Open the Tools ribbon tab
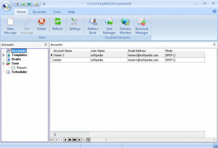The image size is (218, 148). pos(57,12)
